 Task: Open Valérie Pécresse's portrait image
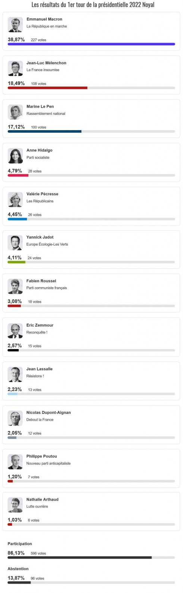click(15, 200)
